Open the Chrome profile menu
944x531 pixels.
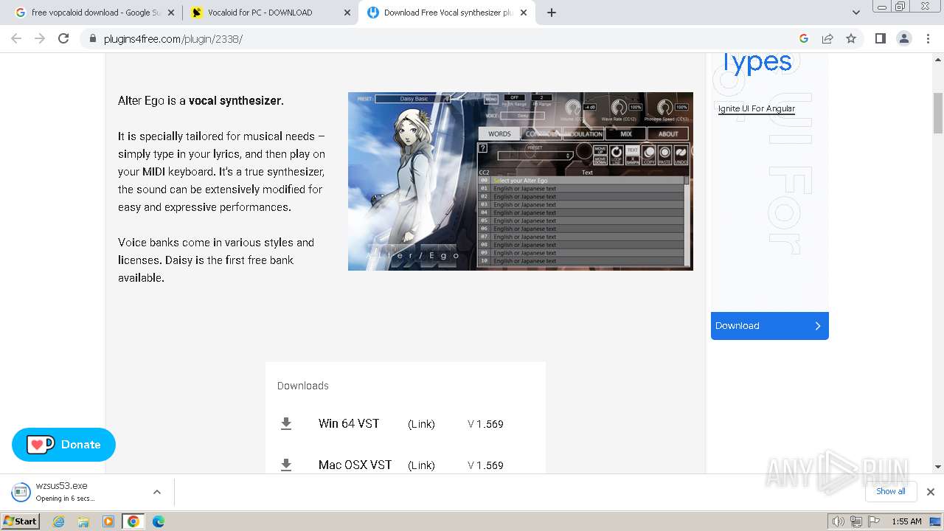pos(903,38)
